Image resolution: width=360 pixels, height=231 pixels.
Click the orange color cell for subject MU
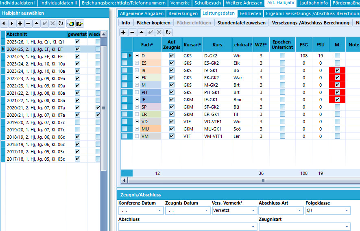pos(151,129)
